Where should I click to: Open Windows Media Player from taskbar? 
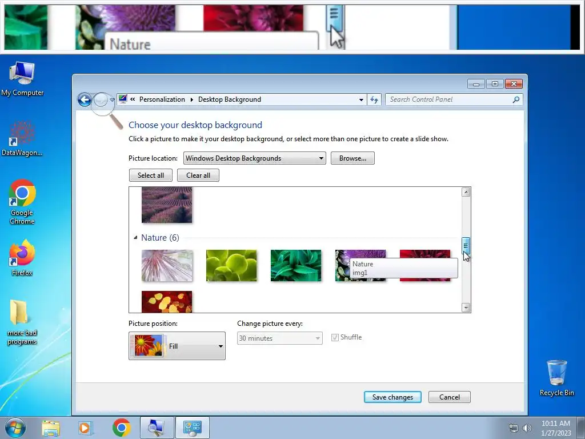click(85, 428)
